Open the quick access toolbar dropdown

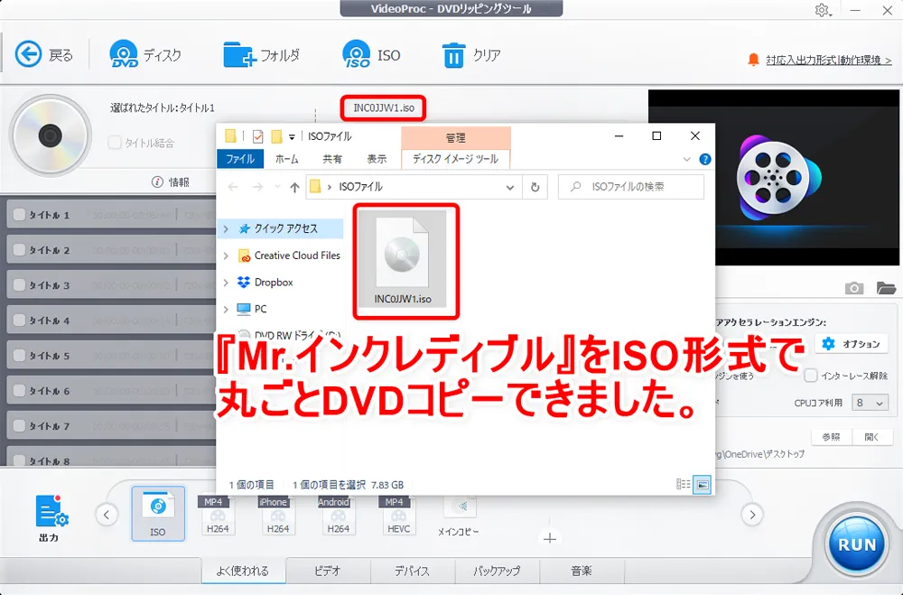(292, 137)
